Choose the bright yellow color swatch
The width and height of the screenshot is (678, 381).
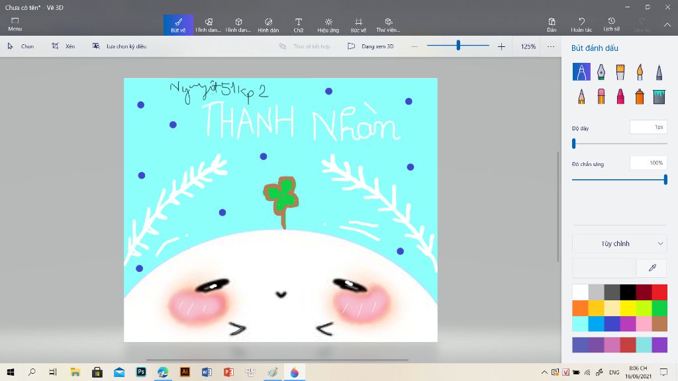click(x=628, y=308)
